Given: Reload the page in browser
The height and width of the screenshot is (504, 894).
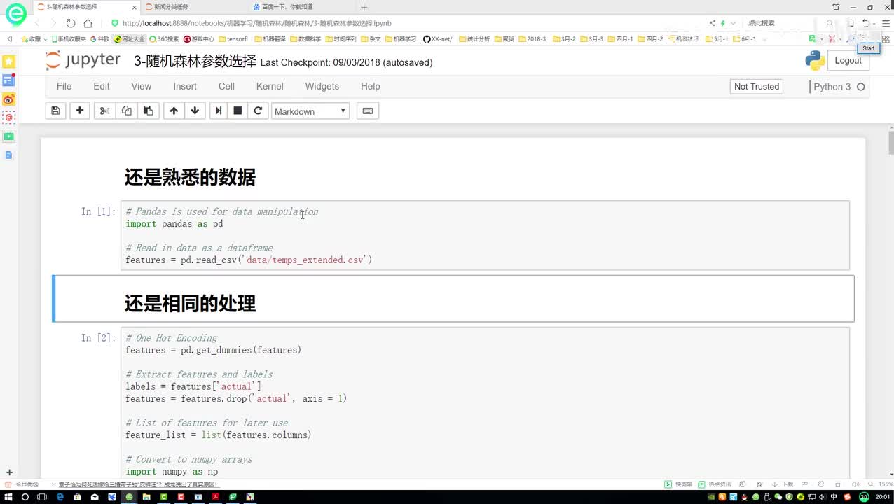Looking at the screenshot, I should [x=71, y=23].
